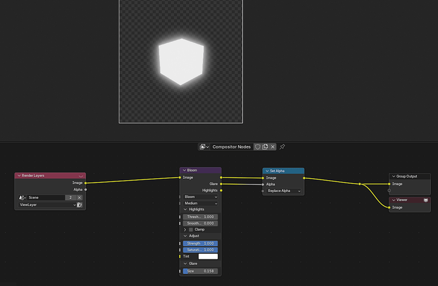Click render icon beside ViewLayer
This screenshot has height=286, width=438.
79,205
